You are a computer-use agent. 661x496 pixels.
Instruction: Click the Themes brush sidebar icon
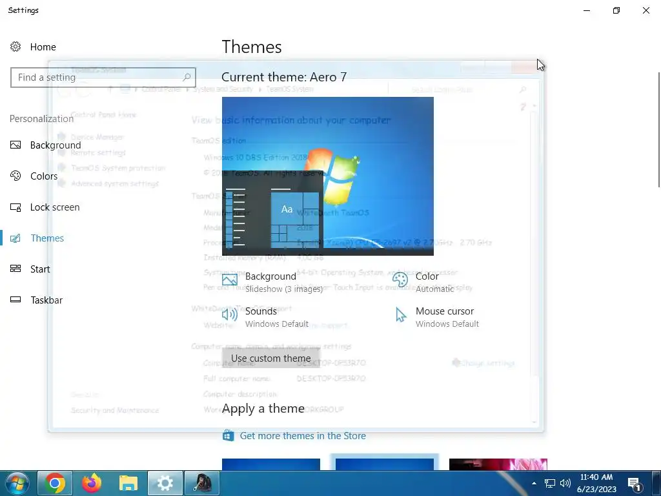click(15, 238)
